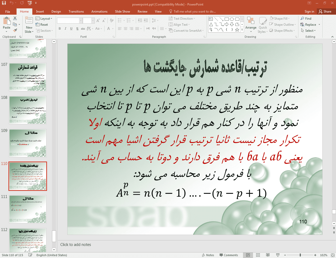Toggle Center paragraph alignment

click(x=126, y=29)
